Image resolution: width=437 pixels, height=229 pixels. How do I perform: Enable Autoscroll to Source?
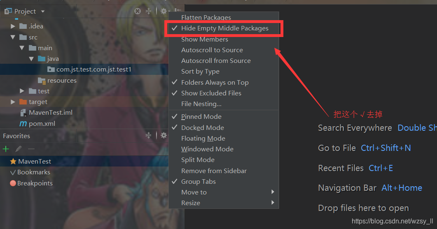(224, 50)
